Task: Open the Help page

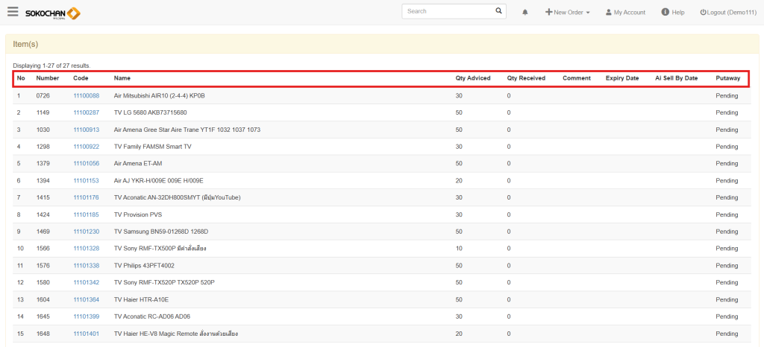Action: pyautogui.click(x=672, y=13)
